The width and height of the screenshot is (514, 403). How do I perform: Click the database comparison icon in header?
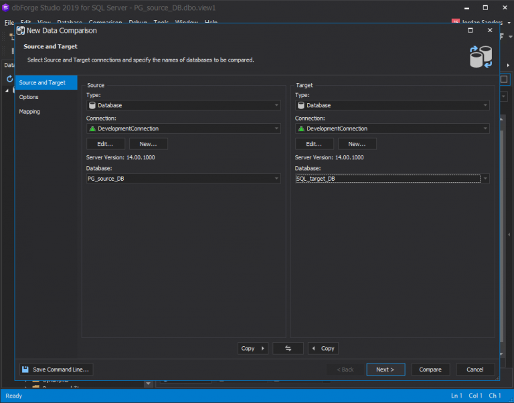click(480, 57)
